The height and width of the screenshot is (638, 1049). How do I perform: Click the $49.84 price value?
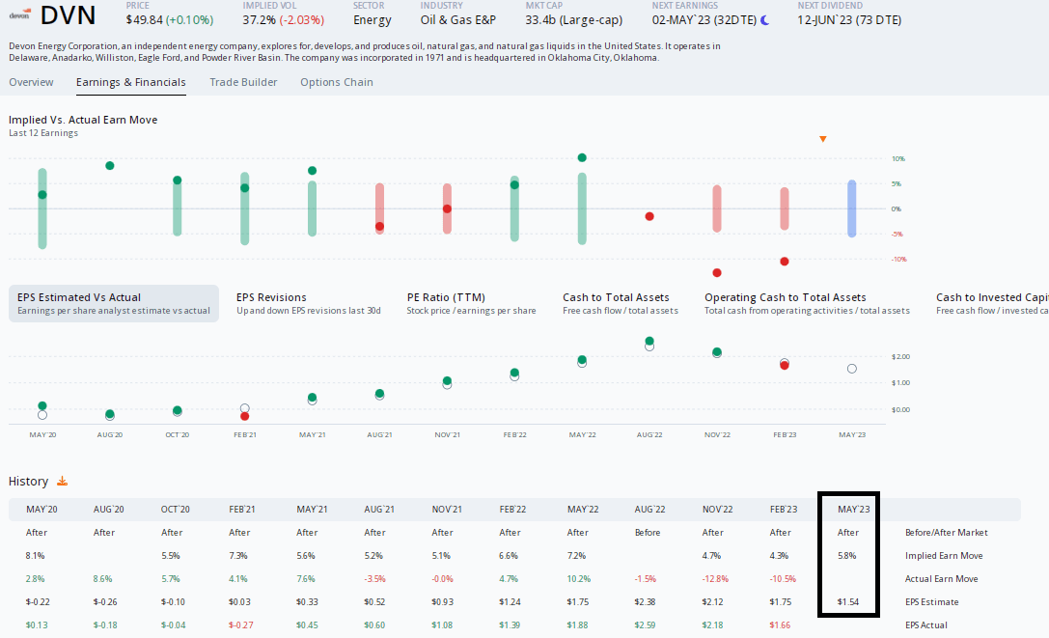(x=144, y=20)
